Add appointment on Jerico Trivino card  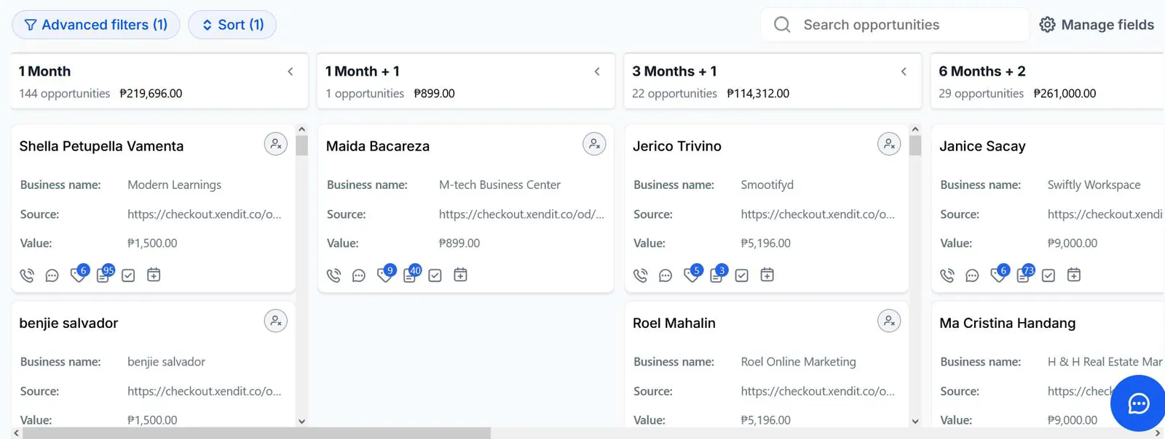click(x=767, y=275)
